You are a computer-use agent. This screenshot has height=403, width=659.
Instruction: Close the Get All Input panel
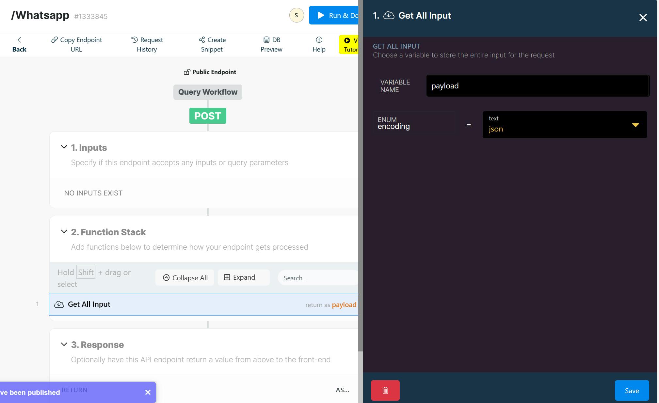[643, 17]
